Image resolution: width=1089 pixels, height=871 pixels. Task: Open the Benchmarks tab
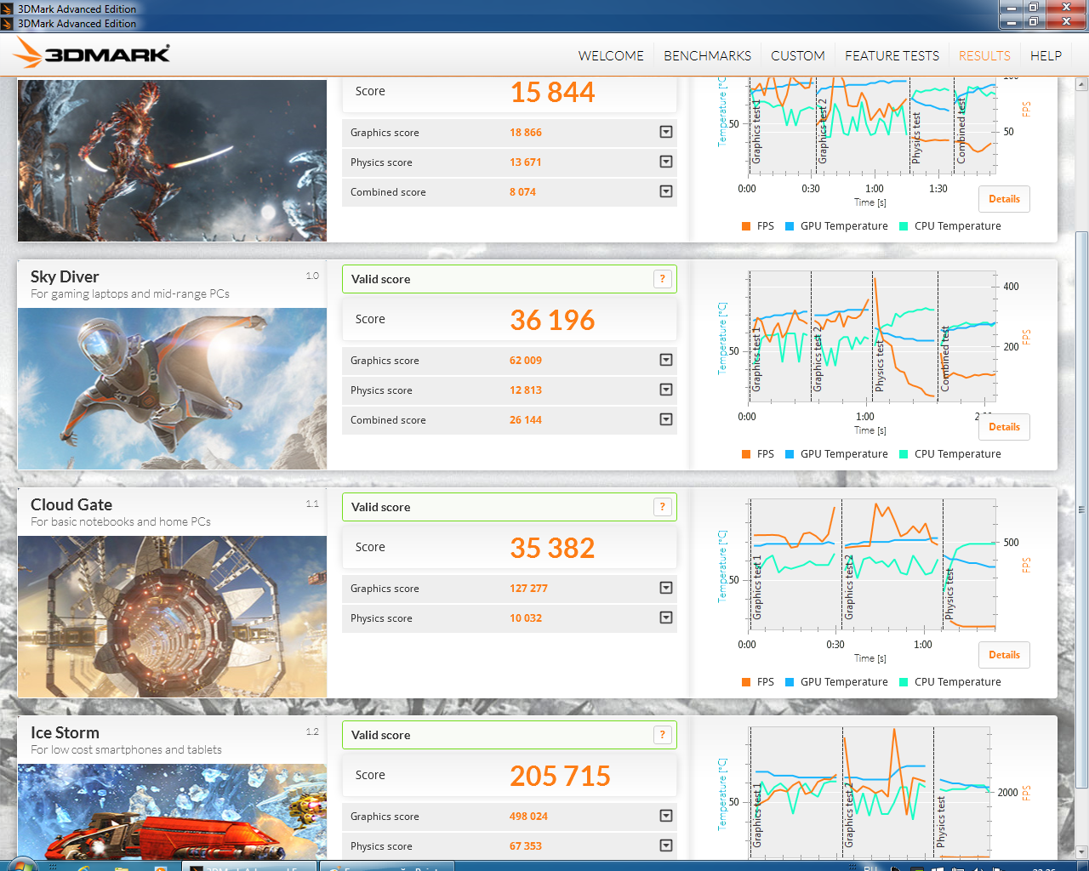coord(708,56)
